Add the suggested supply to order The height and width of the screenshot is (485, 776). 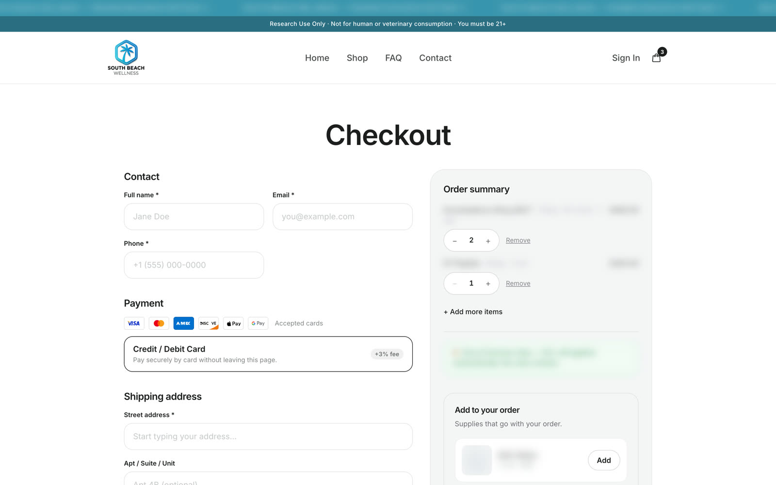[x=604, y=460]
